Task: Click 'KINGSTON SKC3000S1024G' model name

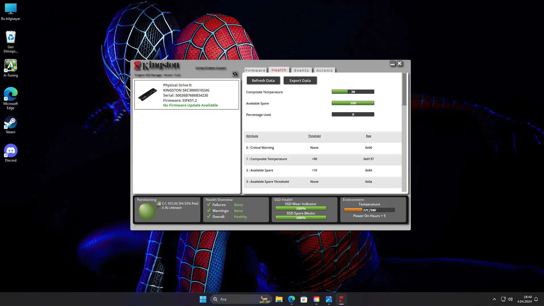Action: tap(186, 90)
